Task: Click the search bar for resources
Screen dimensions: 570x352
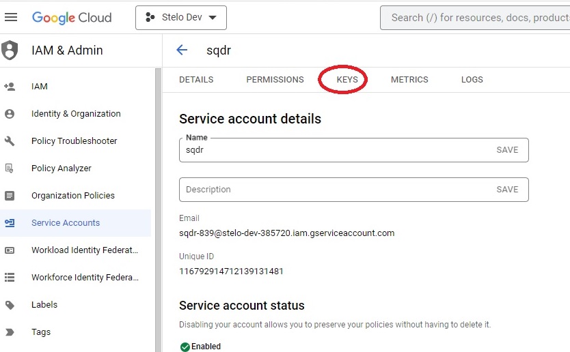Action: 478,18
